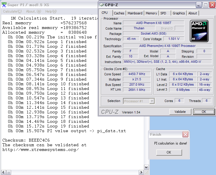Click the Validate button

click(180, 112)
